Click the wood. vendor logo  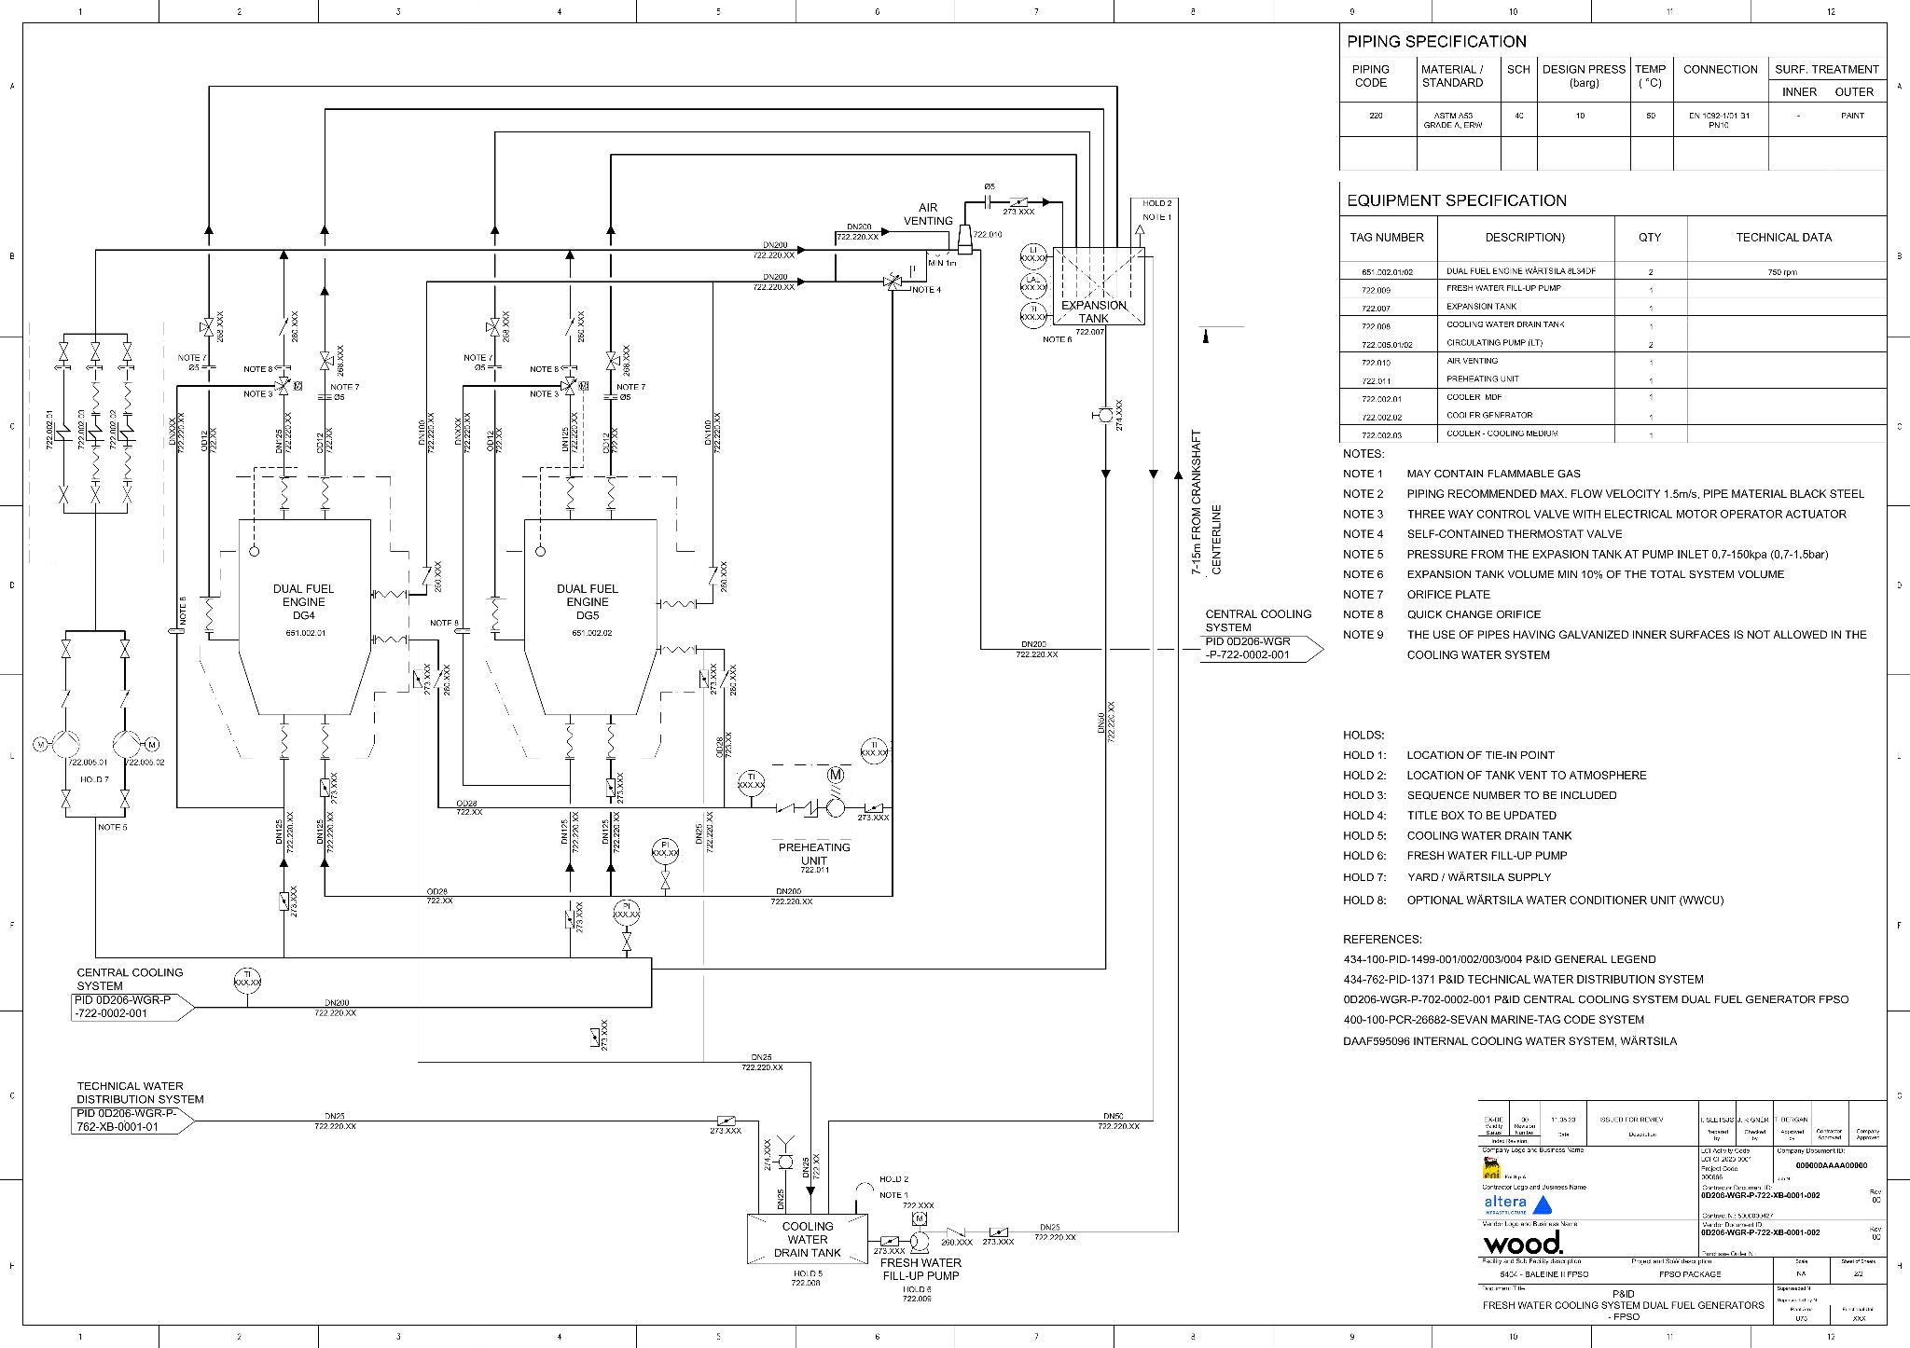[1522, 1243]
